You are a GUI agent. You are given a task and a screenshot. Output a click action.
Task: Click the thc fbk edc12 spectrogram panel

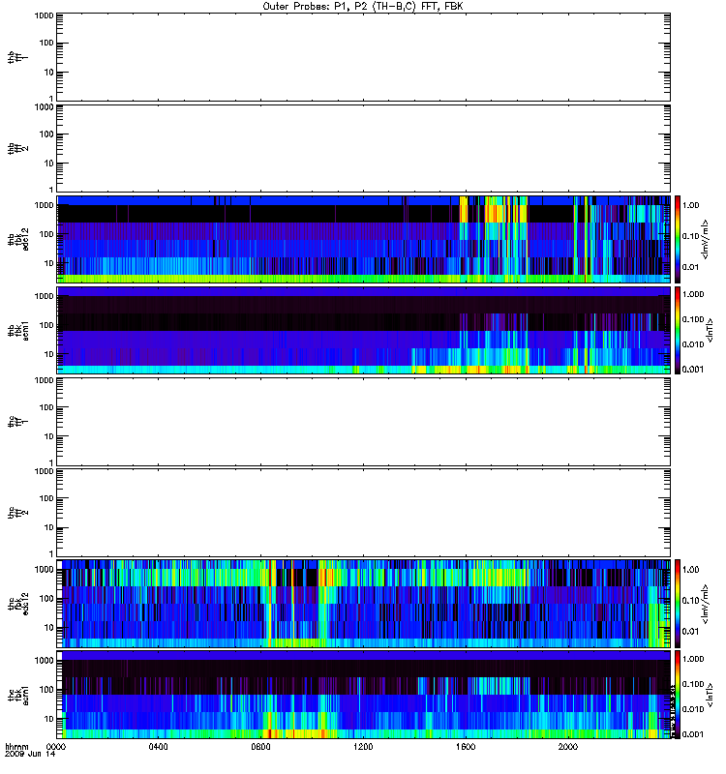coord(363,603)
